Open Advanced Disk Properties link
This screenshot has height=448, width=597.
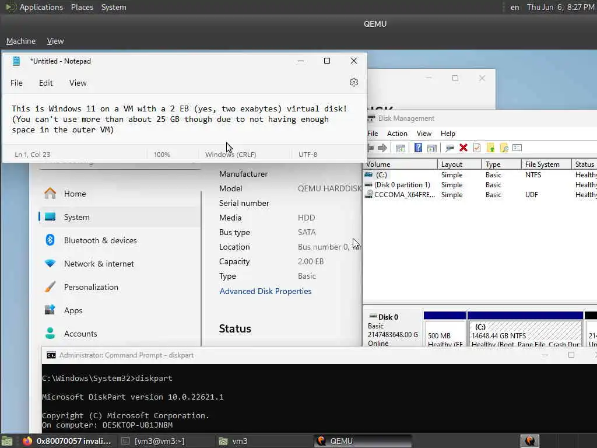coord(265,291)
